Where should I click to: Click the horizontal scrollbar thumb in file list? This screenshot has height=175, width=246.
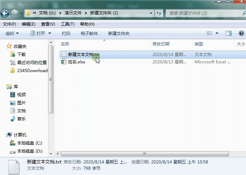[x=145, y=154]
